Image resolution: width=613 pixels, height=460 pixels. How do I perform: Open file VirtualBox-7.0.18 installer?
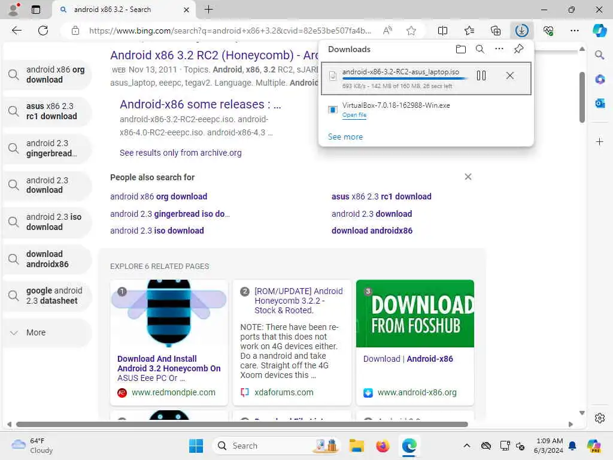tap(354, 115)
